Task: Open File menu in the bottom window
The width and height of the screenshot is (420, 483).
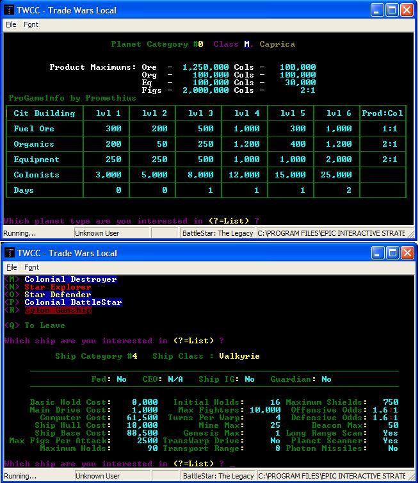Action: pyautogui.click(x=11, y=267)
